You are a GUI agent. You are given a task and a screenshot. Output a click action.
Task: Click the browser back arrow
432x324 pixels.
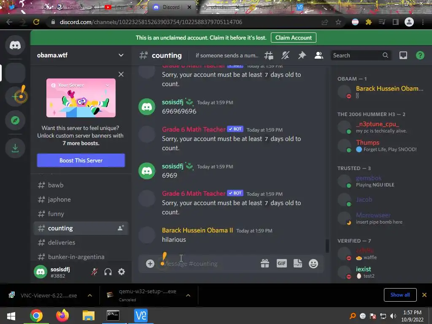pyautogui.click(x=9, y=22)
